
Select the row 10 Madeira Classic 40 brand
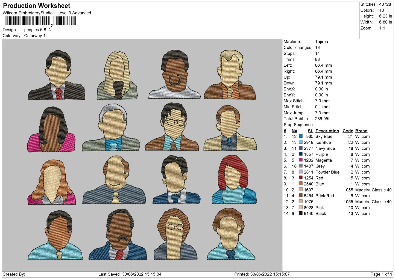coord(373,190)
